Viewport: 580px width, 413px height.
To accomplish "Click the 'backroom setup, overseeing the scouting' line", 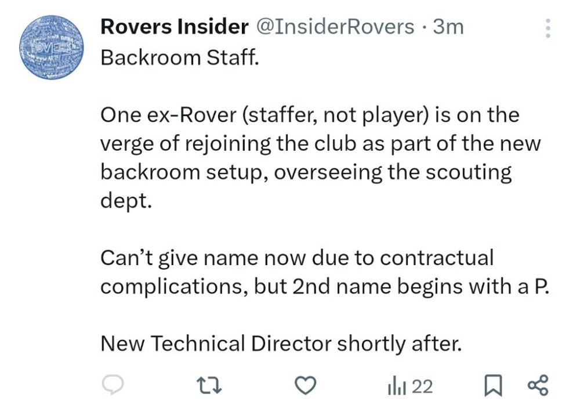I will pos(306,173).
